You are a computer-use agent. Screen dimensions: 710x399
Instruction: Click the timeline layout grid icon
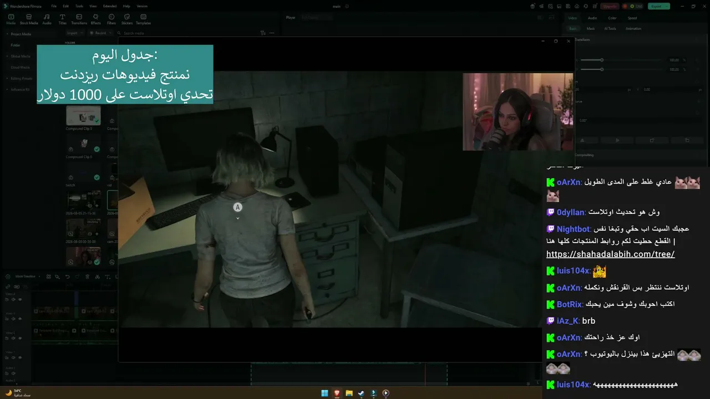49,277
